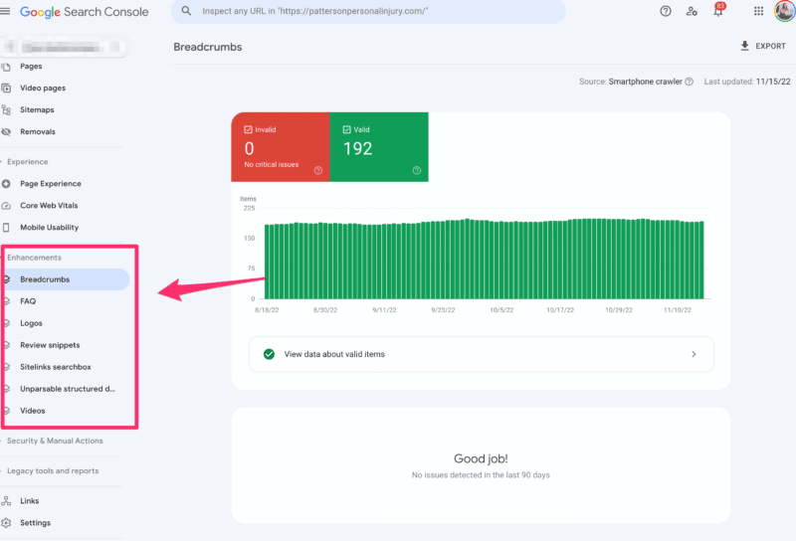
Task: Toggle the Invalid checkbox filter
Action: [x=248, y=129]
